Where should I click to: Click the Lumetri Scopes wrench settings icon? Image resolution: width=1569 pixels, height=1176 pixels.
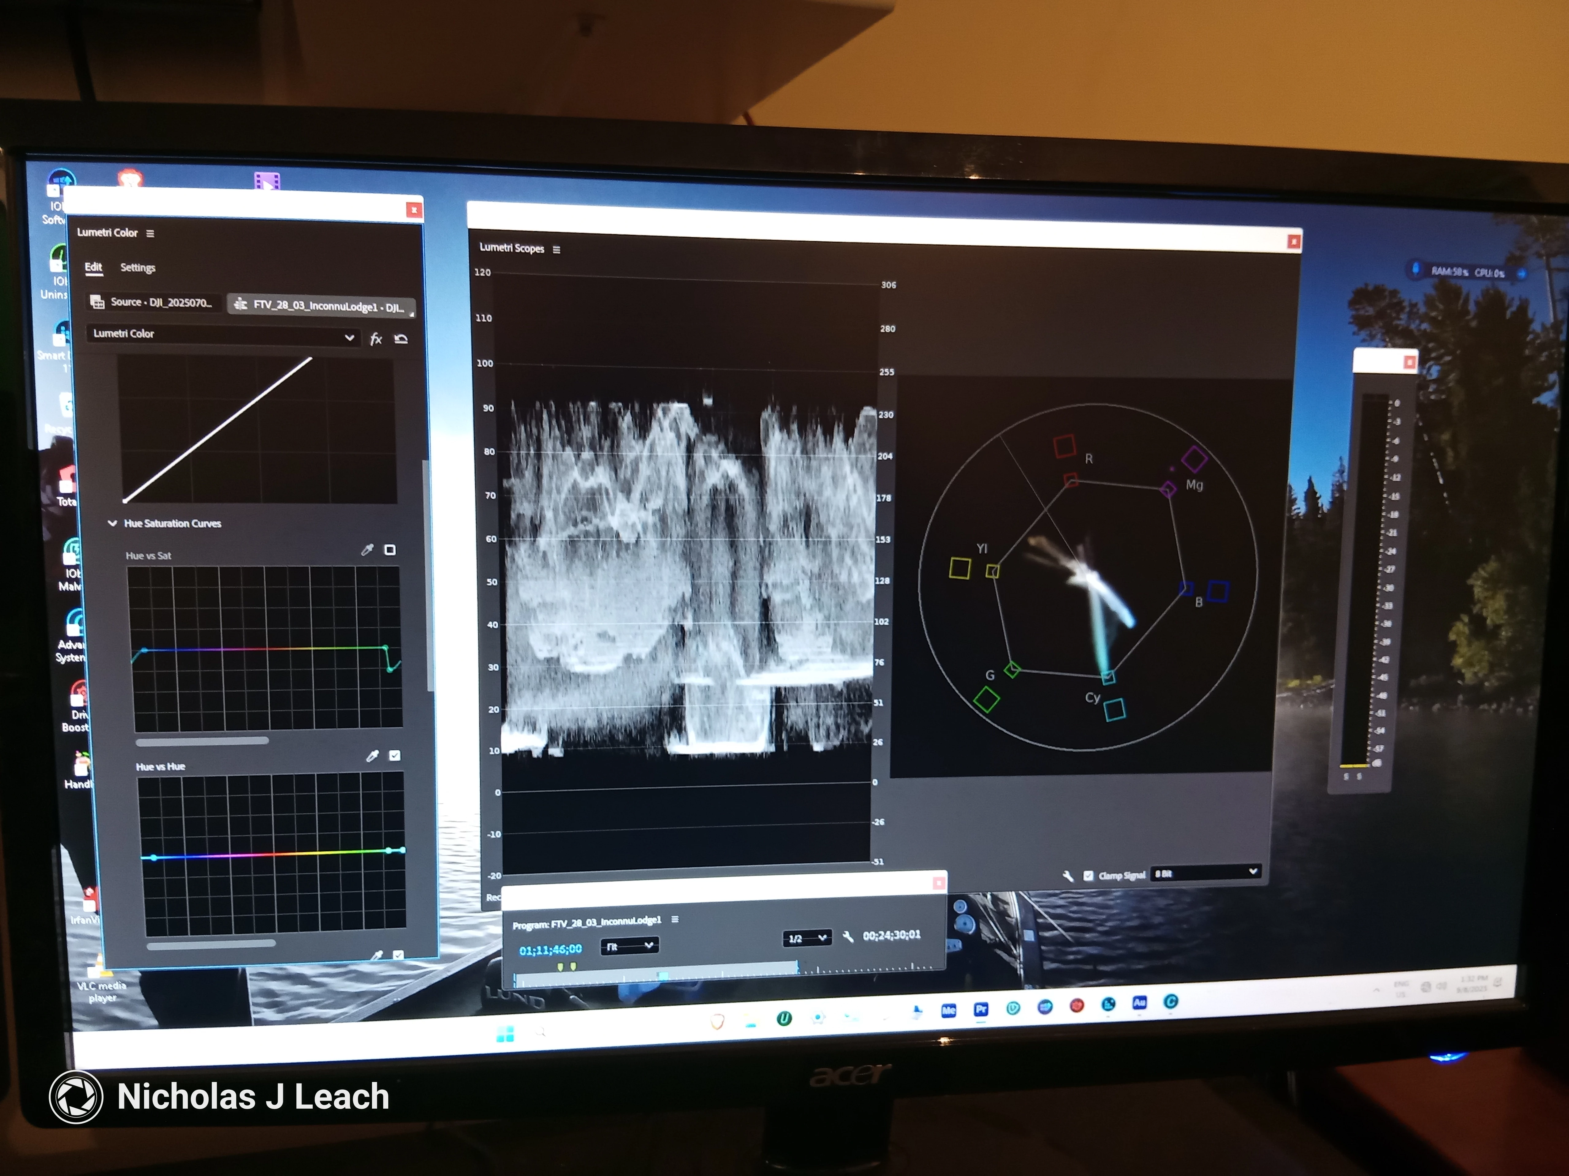pos(1068,876)
